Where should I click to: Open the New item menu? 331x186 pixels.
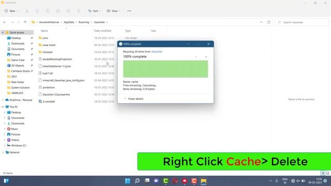(x=11, y=11)
